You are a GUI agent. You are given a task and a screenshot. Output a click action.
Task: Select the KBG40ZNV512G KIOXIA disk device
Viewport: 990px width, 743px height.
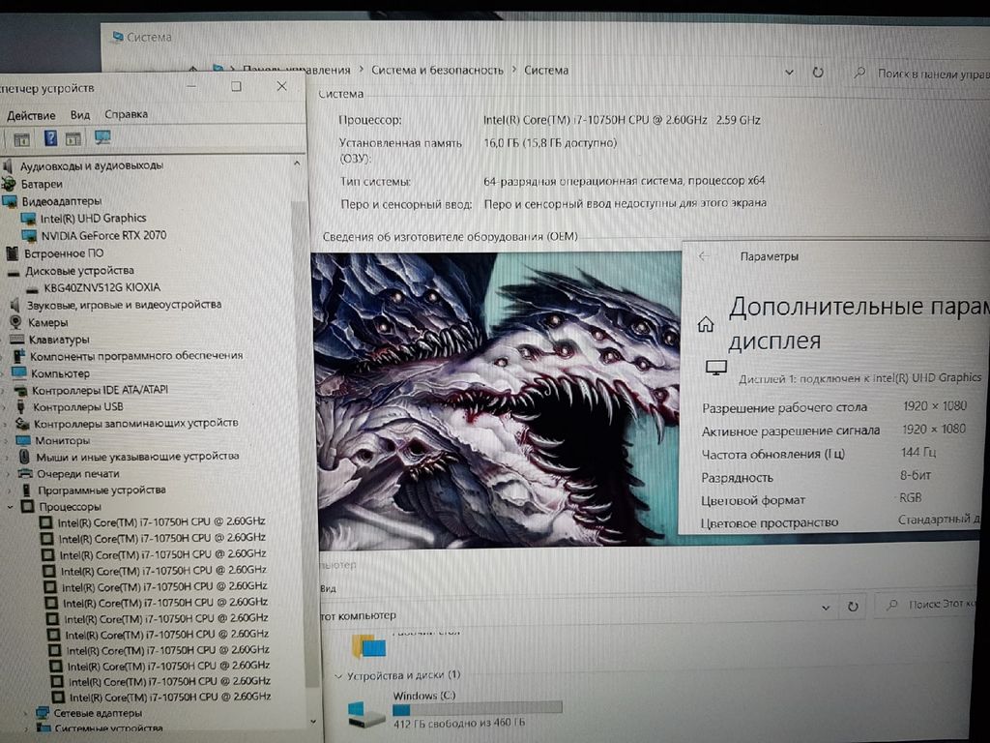click(x=102, y=287)
